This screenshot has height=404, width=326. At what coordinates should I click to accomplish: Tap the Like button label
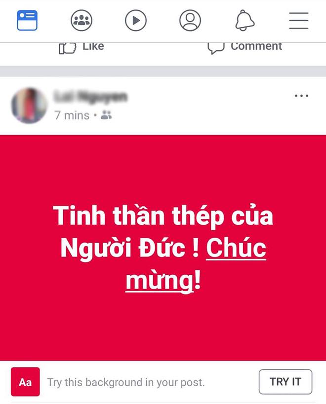(x=93, y=47)
